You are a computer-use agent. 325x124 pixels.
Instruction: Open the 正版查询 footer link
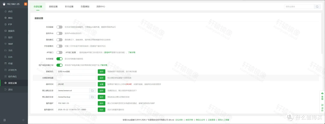click(212, 120)
